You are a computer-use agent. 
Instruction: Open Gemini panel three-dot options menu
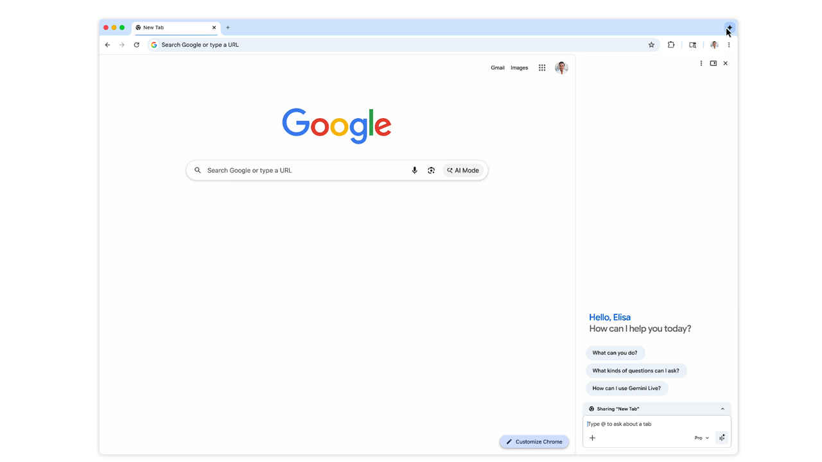[x=701, y=64]
